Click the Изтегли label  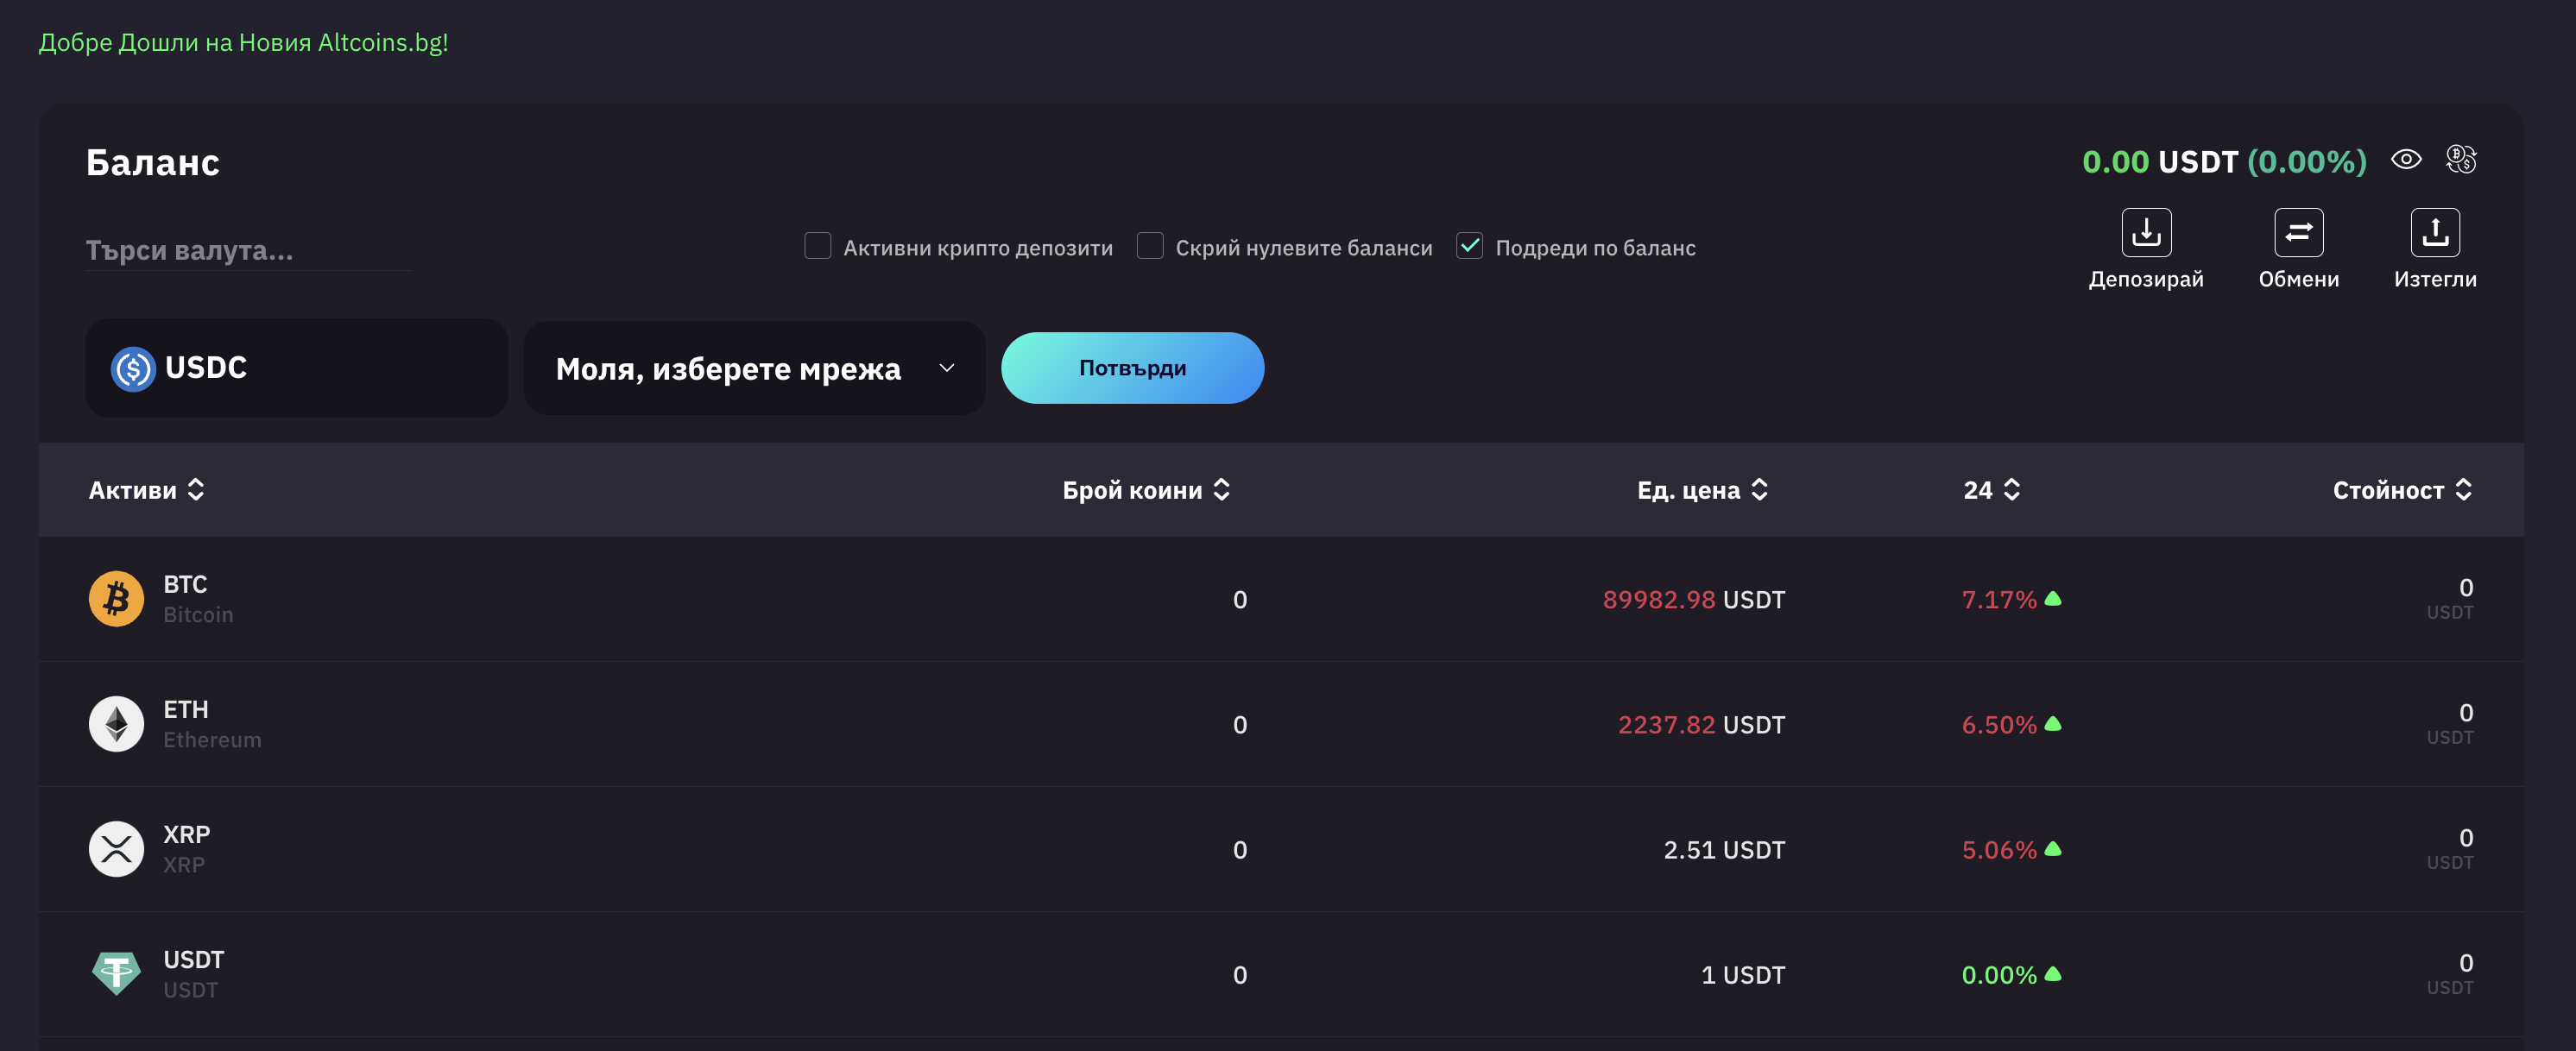2435,279
